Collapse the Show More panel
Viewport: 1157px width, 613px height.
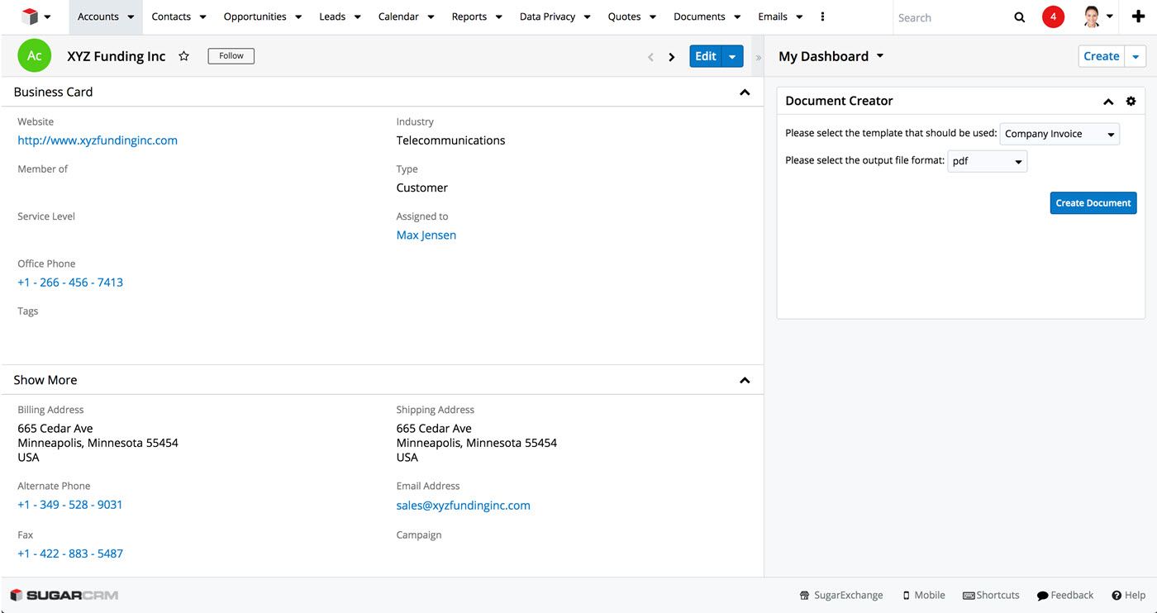(745, 381)
